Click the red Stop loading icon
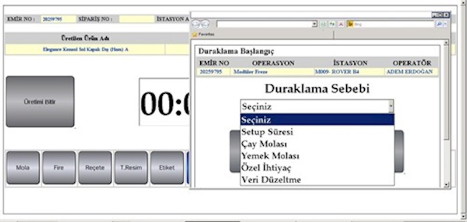This screenshot has width=467, height=222. (341, 24)
